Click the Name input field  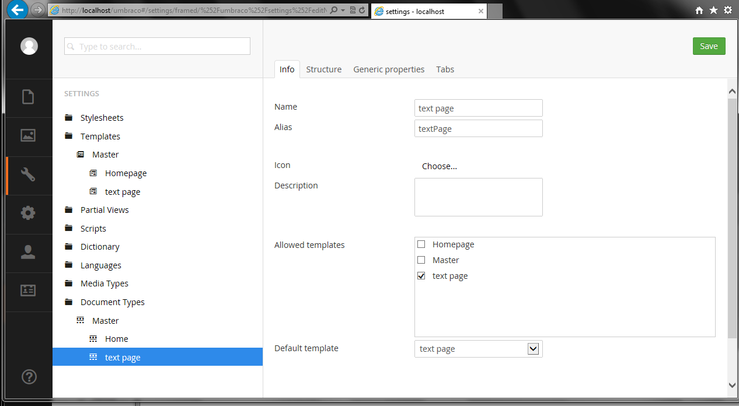click(479, 108)
